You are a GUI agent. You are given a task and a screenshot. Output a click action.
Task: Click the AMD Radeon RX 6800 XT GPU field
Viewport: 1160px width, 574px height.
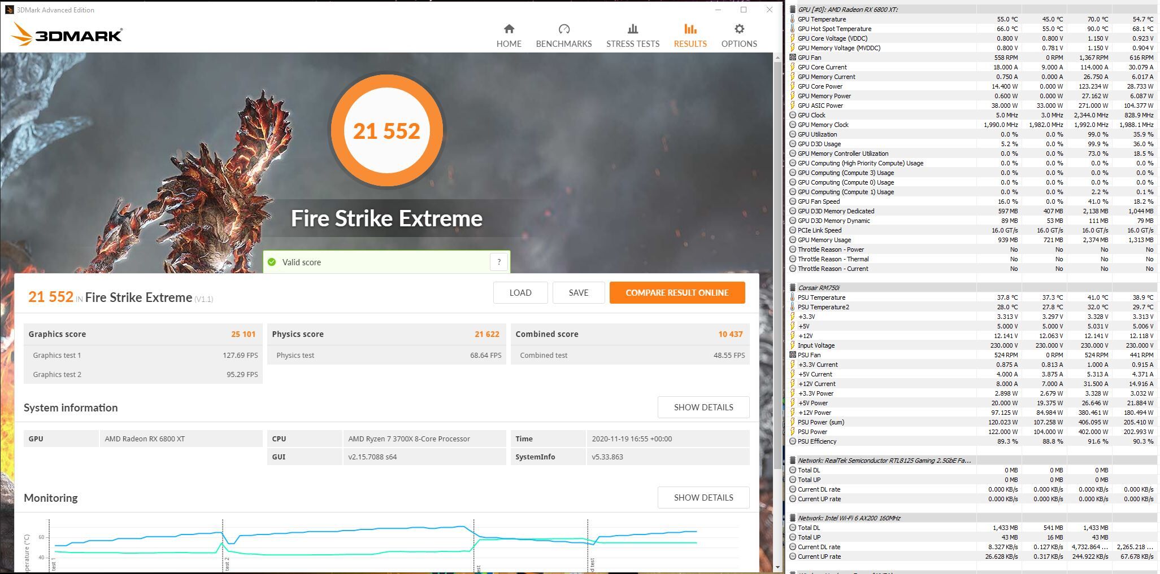click(181, 439)
